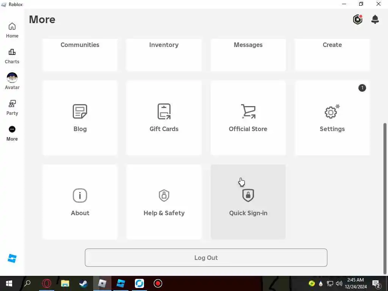Click the water drop tray icon
Image resolution: width=388 pixels, height=291 pixels.
pyautogui.click(x=321, y=283)
